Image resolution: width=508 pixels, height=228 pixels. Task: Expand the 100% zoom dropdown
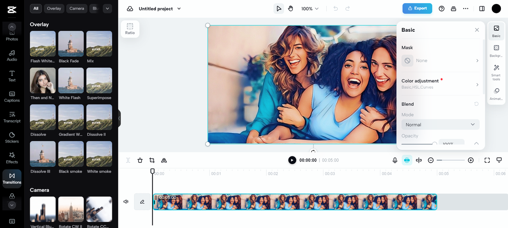pos(310,9)
